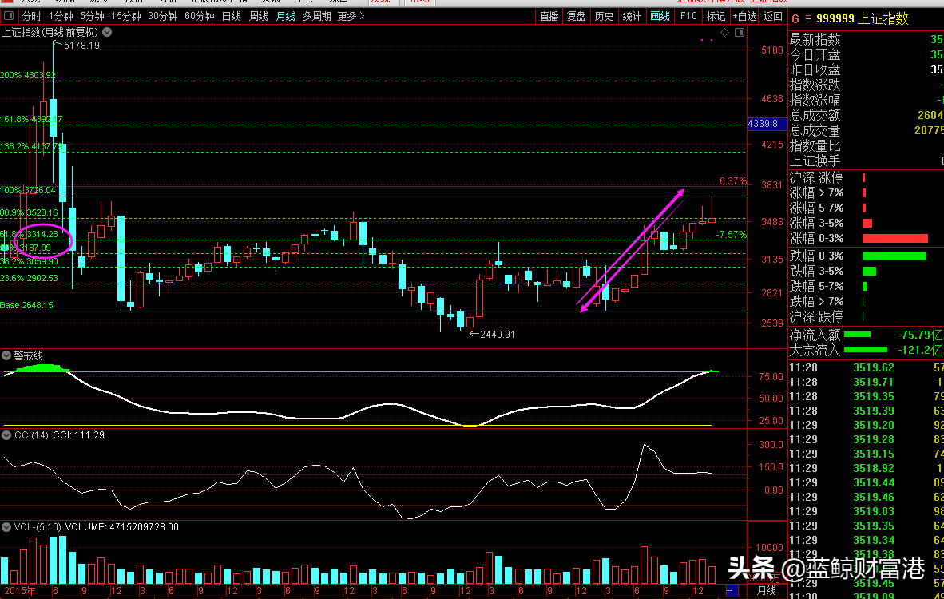Add the index to watchlist with +自选
The image size is (944, 599).
pos(744,16)
